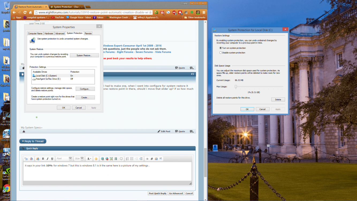Viewport: 357px width, 201px height.
Task: Click Delete to remove all restore points
Action: tap(278, 99)
